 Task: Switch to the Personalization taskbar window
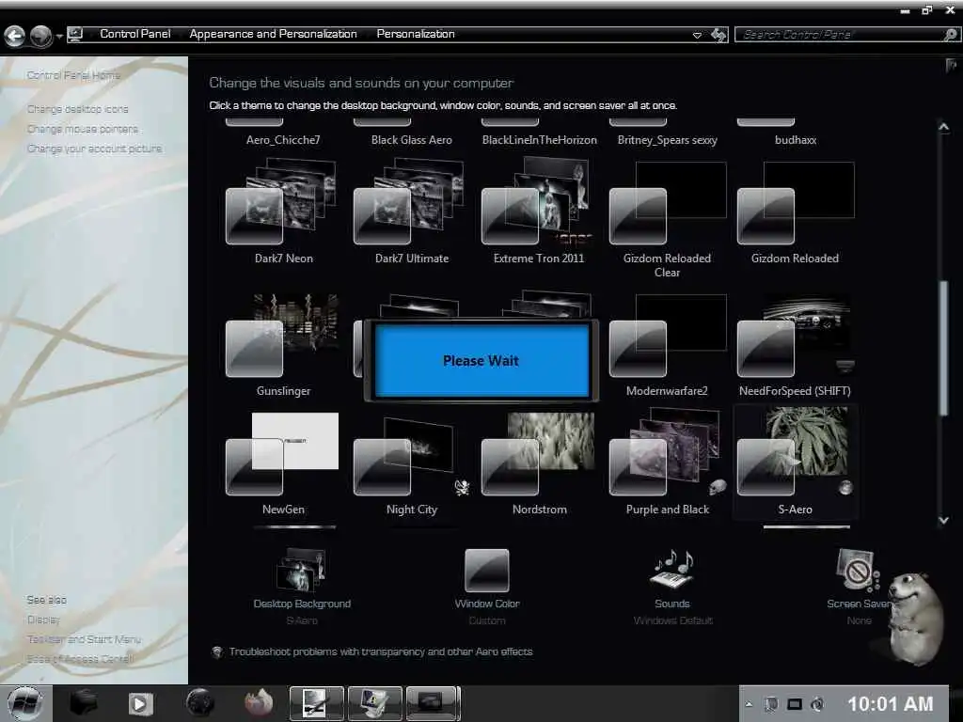click(374, 703)
